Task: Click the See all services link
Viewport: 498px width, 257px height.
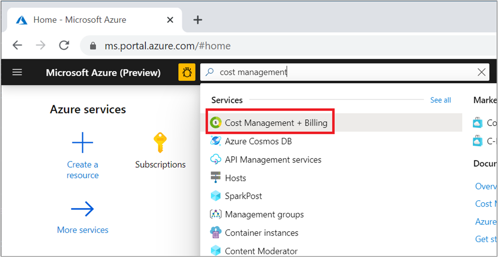Action: coord(440,100)
